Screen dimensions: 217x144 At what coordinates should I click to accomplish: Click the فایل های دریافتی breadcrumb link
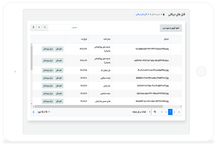(141, 14)
